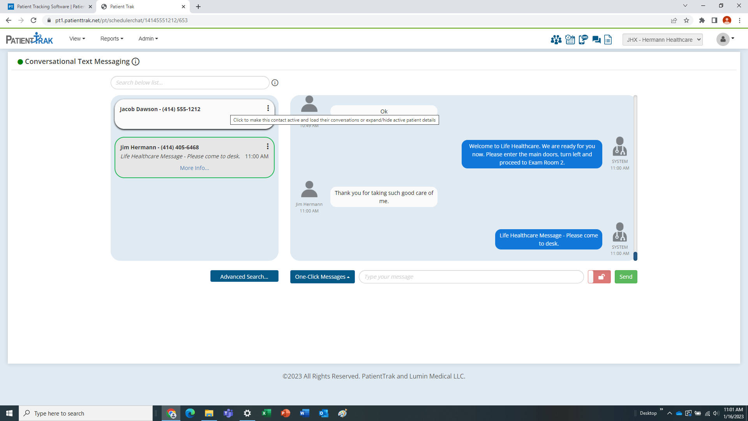
Task: Unlock the message input using the lock icon
Action: [x=599, y=276]
